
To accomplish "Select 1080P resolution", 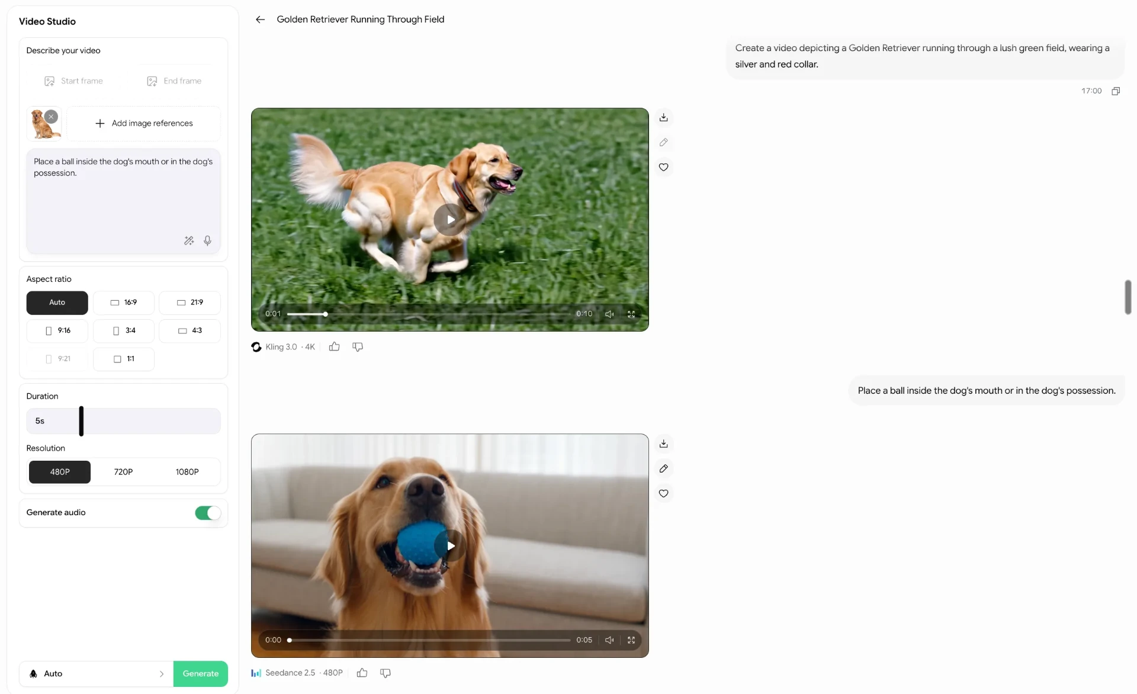I will [187, 472].
